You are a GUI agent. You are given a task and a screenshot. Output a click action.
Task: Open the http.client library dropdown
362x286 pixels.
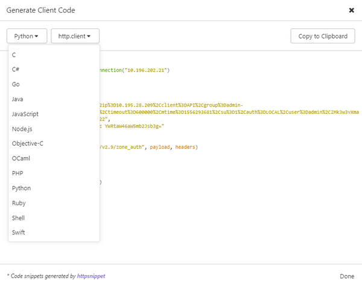pyautogui.click(x=75, y=36)
